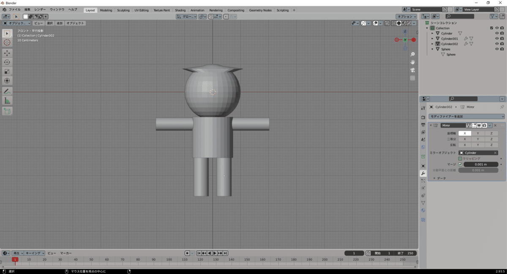Expand the Cylinder item in outliner

click(432, 33)
